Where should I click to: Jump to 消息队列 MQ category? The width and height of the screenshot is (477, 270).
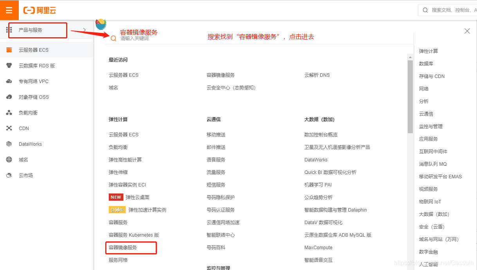(433, 164)
